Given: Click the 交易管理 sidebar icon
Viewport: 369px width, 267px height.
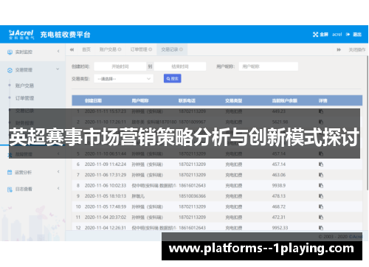Looking at the screenshot, I should [10, 70].
